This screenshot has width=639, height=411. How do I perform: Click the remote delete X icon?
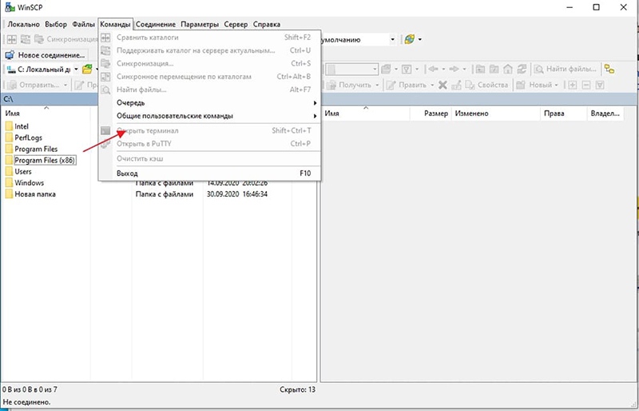pos(442,85)
